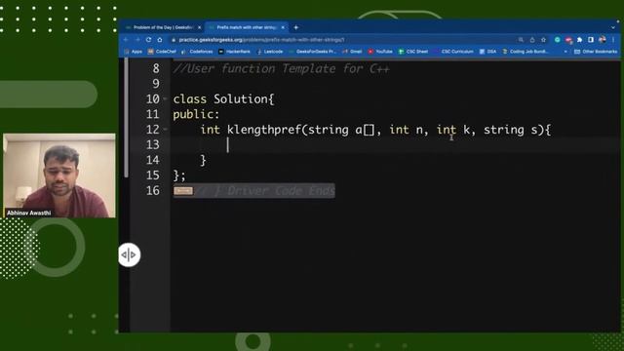
Task: Reload the current page
Action: coord(148,40)
